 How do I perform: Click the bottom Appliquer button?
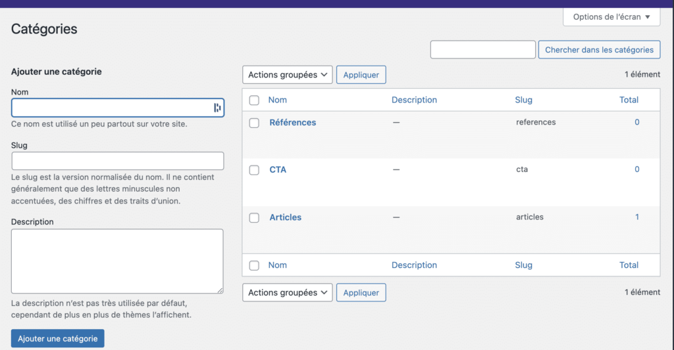click(361, 292)
